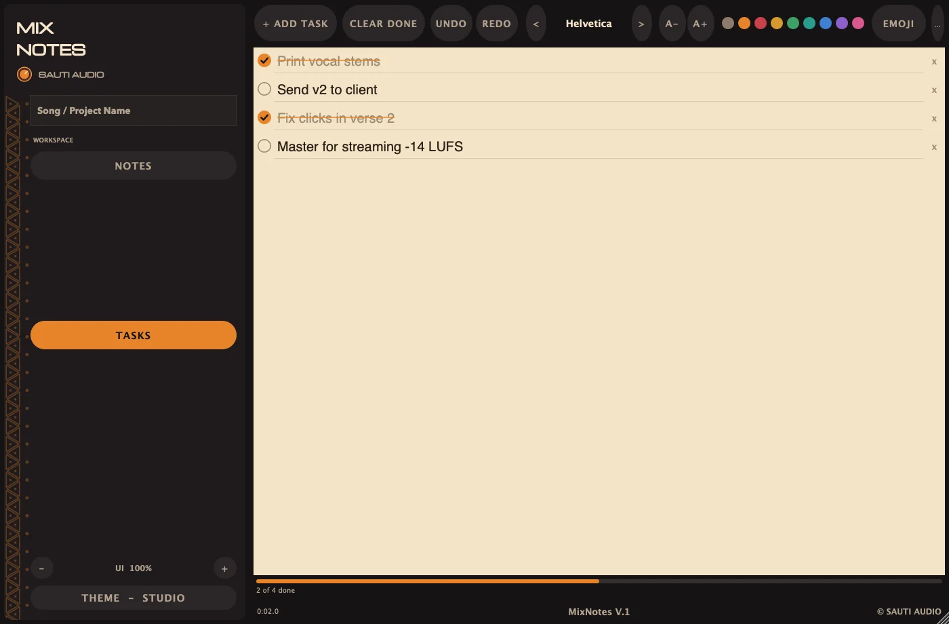
Task: Click the tasks completion progress bar
Action: pos(599,581)
